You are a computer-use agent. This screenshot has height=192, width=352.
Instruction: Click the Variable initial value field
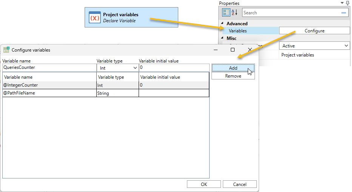coord(174,68)
